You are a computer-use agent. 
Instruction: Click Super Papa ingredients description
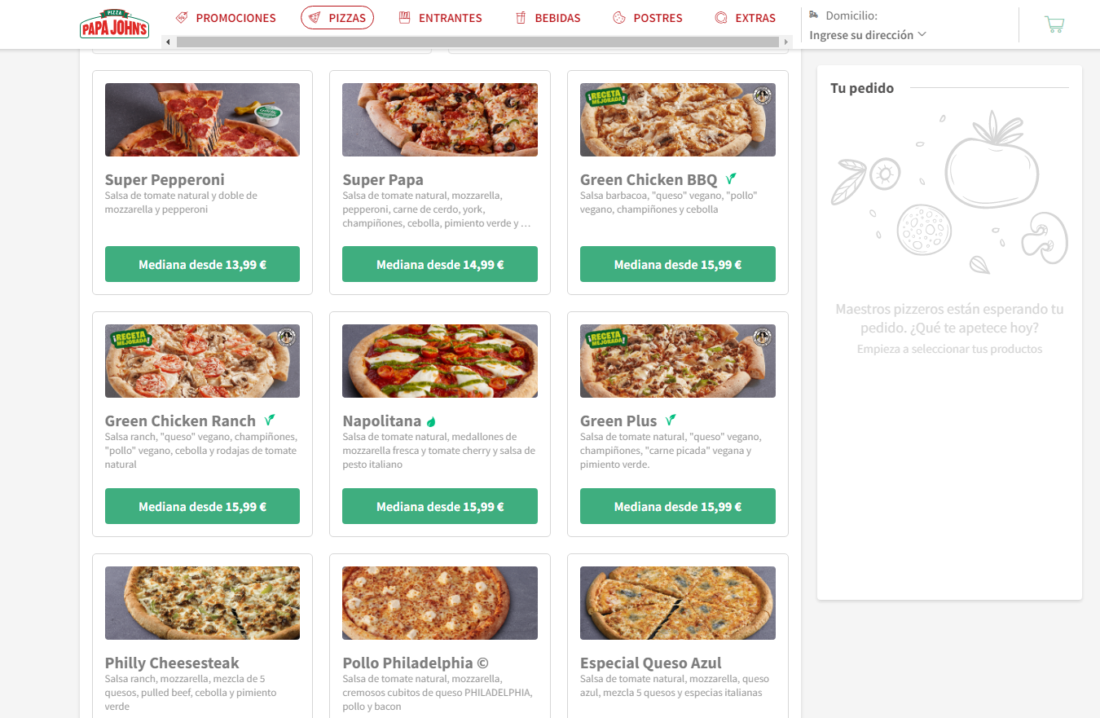(437, 209)
